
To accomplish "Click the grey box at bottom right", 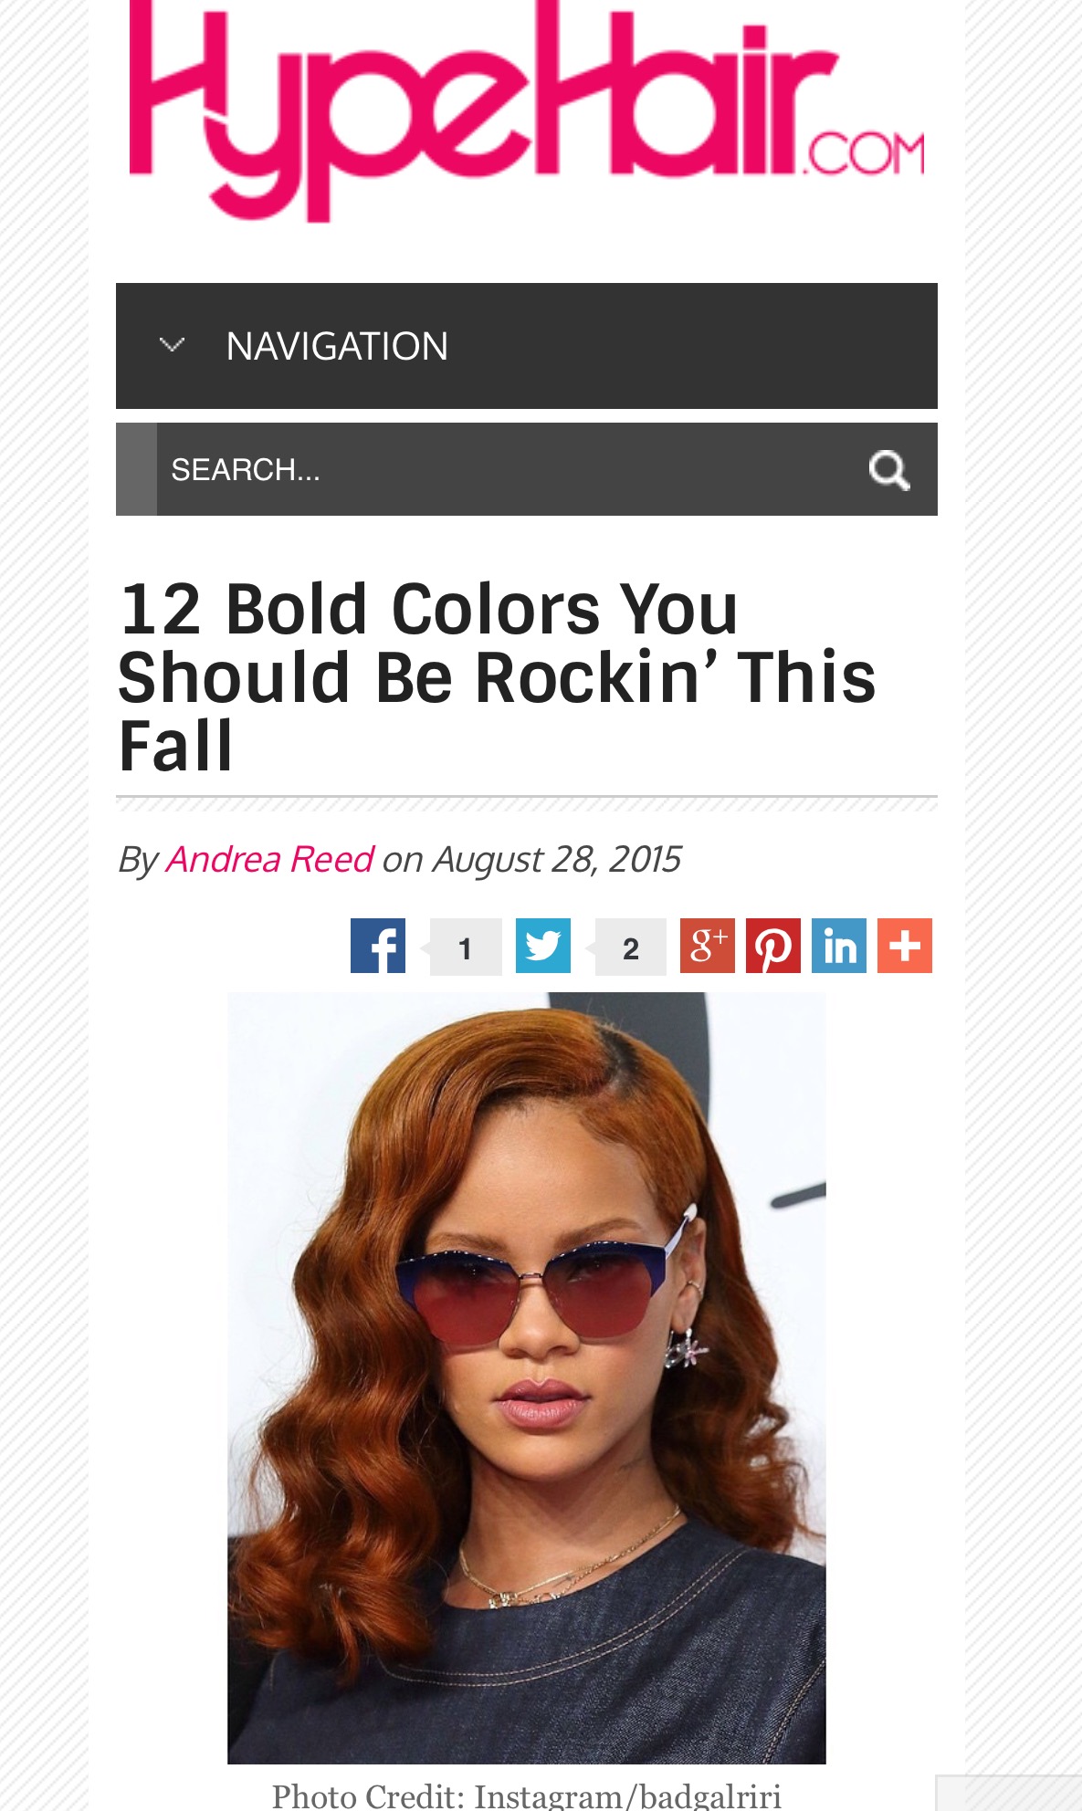I will click(x=1009, y=1793).
